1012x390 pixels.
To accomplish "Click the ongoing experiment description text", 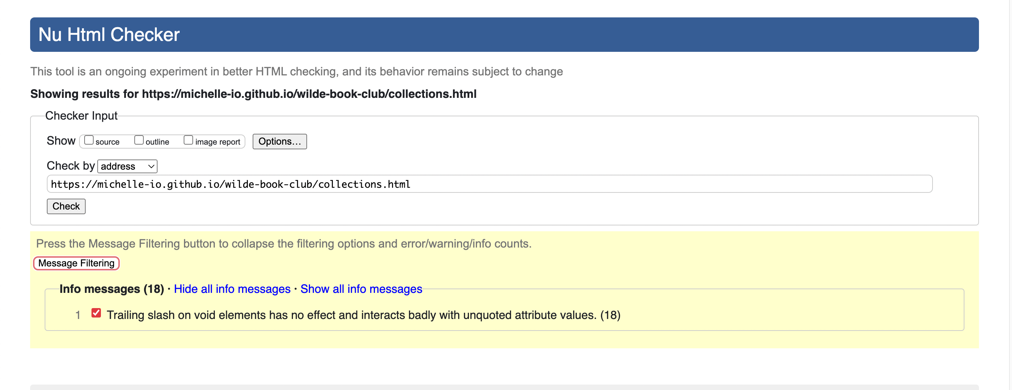I will [x=297, y=72].
